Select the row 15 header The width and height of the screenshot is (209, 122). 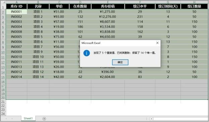point(3,77)
